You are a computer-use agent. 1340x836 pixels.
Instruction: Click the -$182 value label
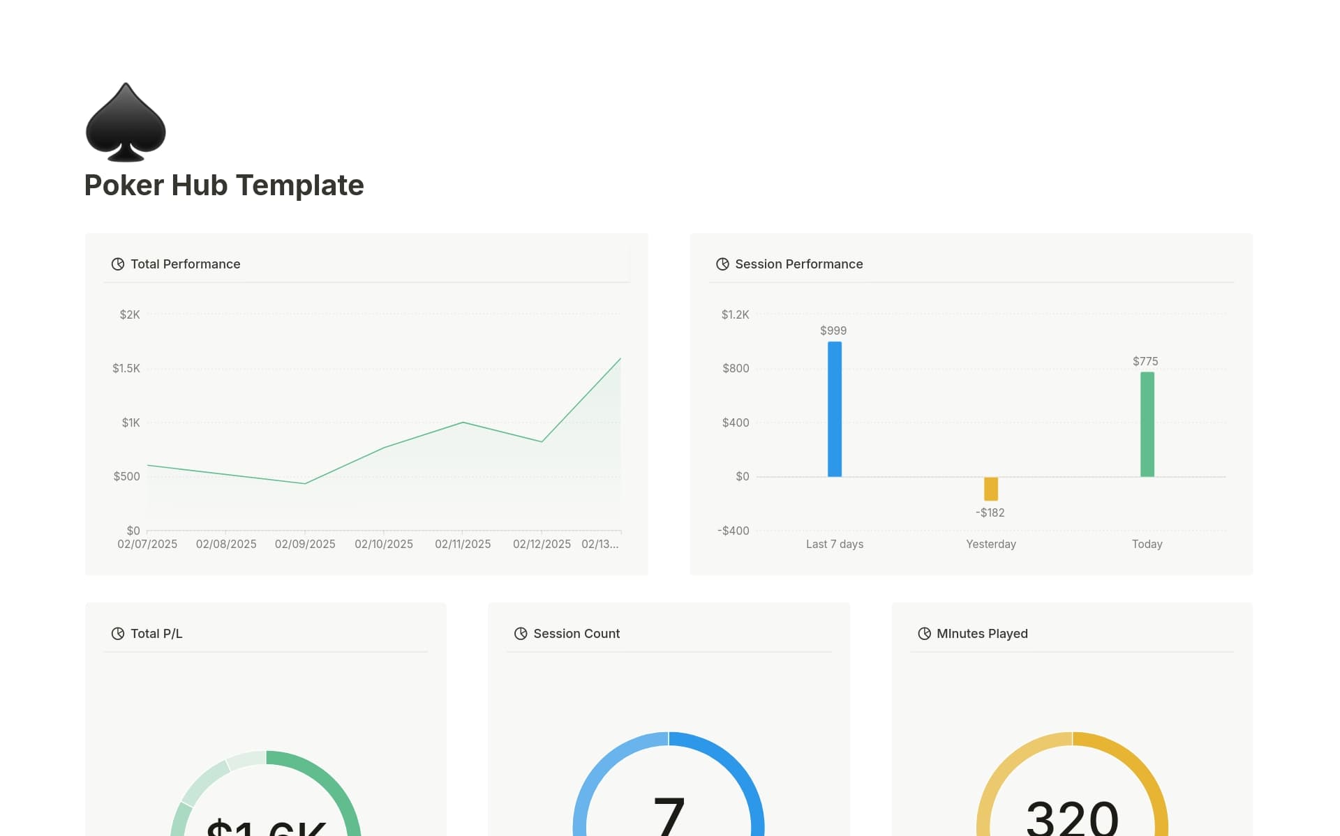click(991, 512)
